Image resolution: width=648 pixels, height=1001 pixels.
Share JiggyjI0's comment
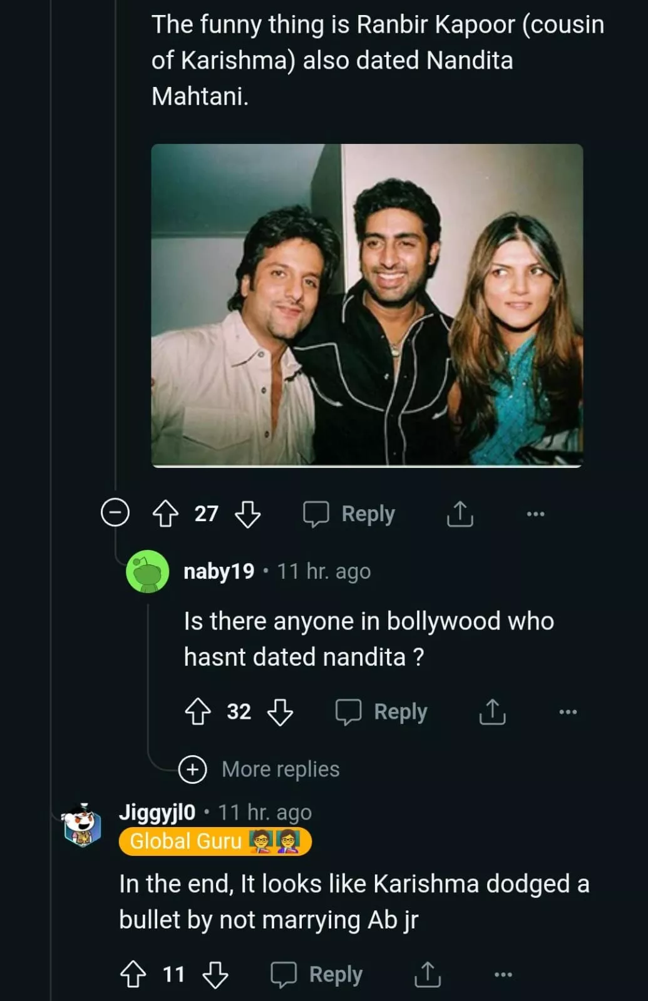(x=428, y=975)
